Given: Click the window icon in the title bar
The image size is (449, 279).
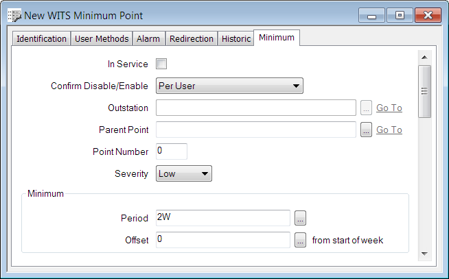Looking at the screenshot, I should click(x=14, y=15).
